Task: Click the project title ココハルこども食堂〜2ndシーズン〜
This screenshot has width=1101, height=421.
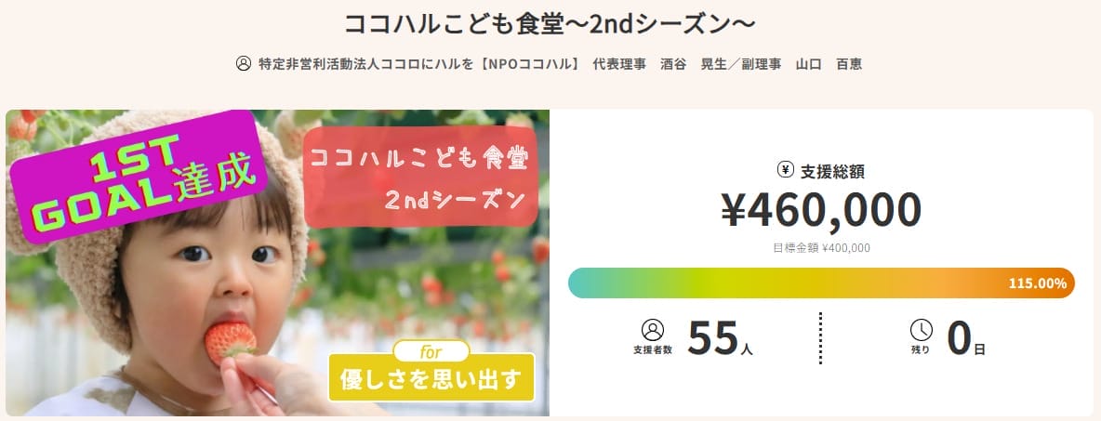Action: (x=550, y=23)
